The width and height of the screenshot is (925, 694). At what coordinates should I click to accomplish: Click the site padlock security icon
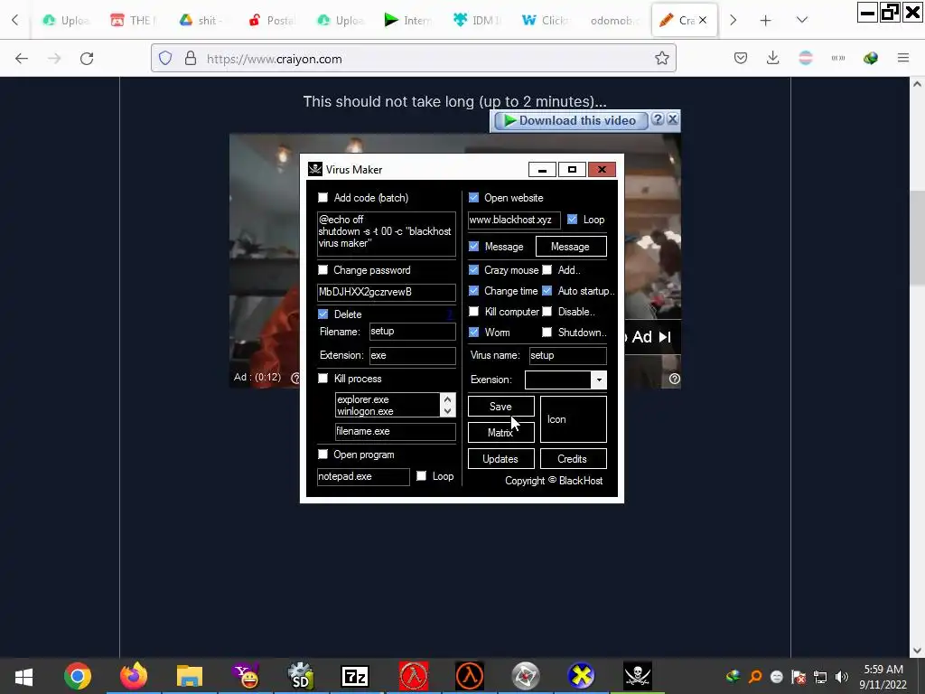(x=190, y=58)
